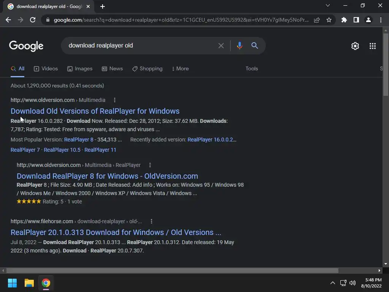Viewport: 389px width, 292px height.
Task: Click the horizontal scrollbar thumb
Action: point(172,270)
